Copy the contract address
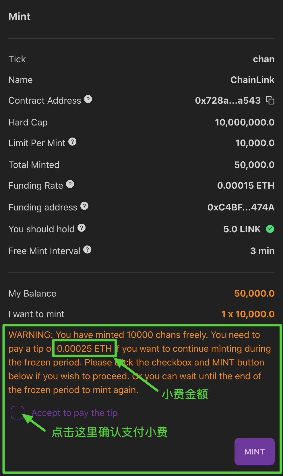 click(x=270, y=100)
